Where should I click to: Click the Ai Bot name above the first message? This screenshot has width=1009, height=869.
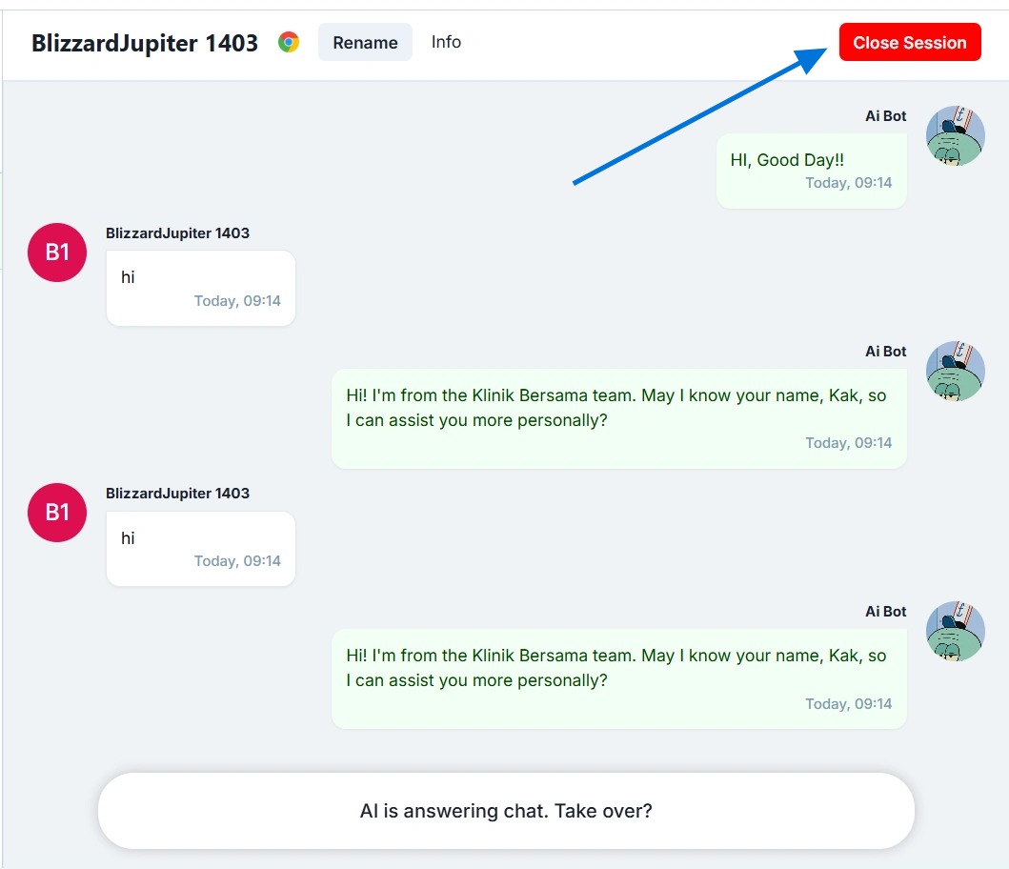pyautogui.click(x=885, y=116)
